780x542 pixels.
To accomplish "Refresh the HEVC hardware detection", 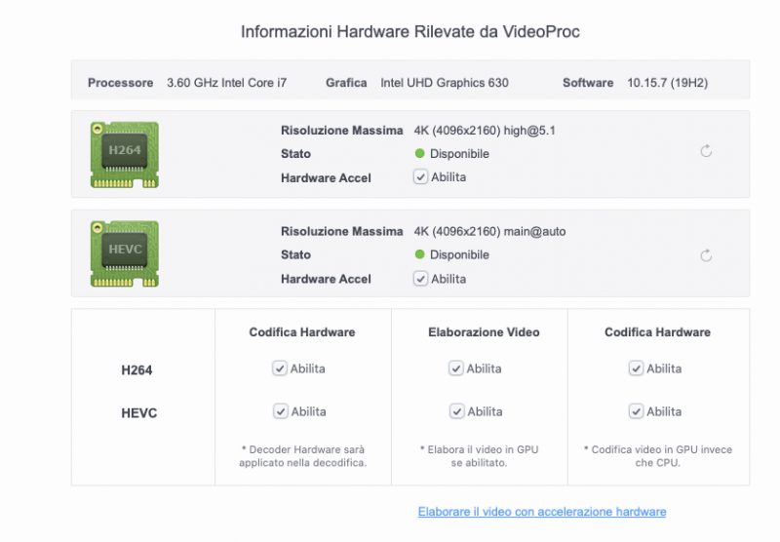I will pyautogui.click(x=706, y=255).
